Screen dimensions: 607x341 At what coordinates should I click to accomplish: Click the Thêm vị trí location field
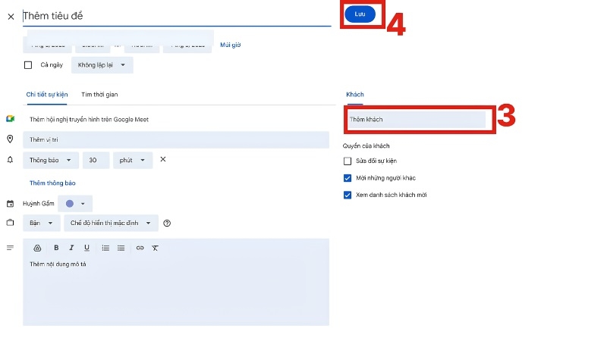point(176,139)
